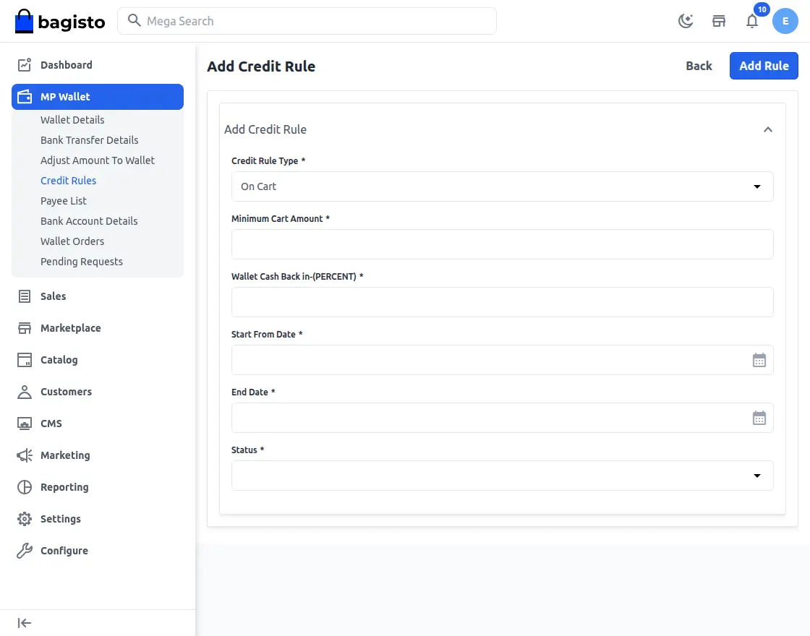Open the Status dropdown

[x=502, y=476]
